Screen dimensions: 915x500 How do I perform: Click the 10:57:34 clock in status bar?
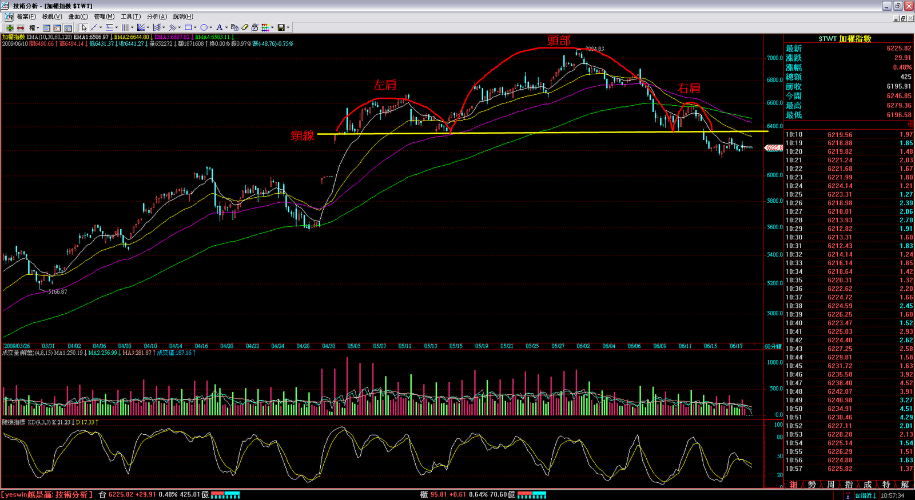893,495
